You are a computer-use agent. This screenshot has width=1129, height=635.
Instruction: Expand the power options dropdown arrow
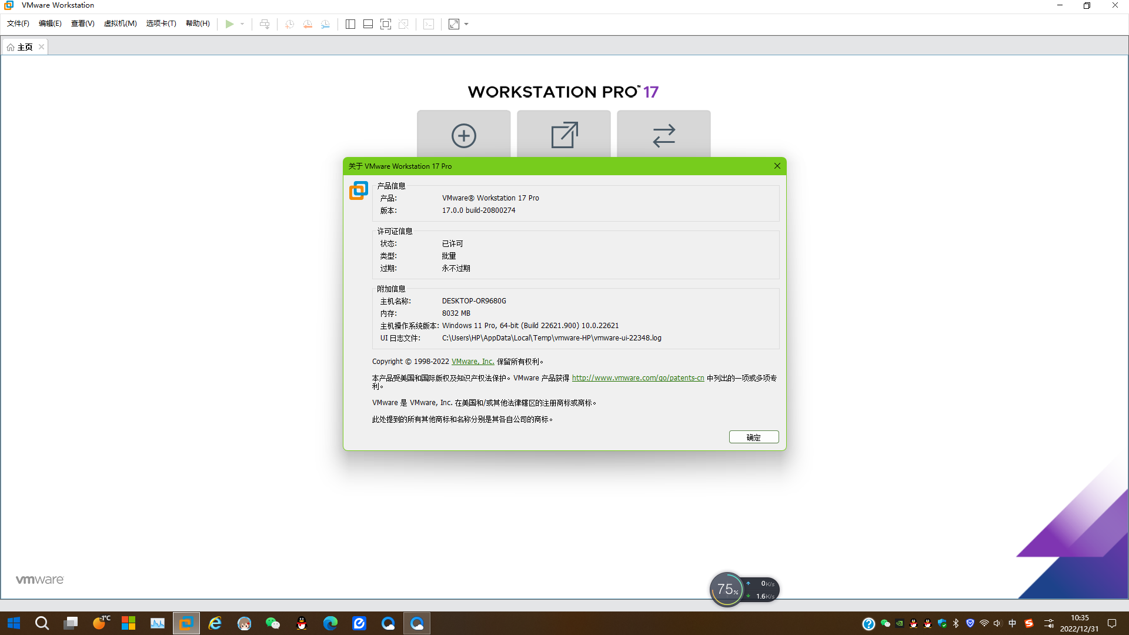click(x=242, y=24)
